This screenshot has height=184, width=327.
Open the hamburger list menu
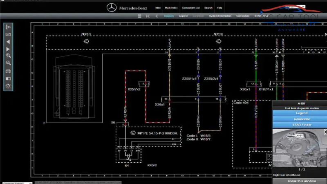[139, 16]
